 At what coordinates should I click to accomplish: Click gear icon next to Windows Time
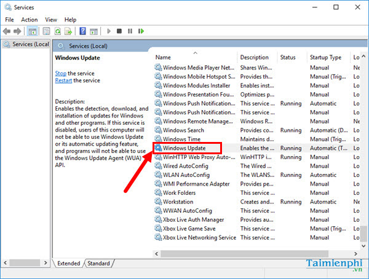click(x=158, y=139)
